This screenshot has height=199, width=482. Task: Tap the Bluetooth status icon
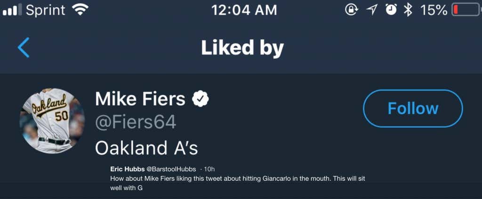408,10
